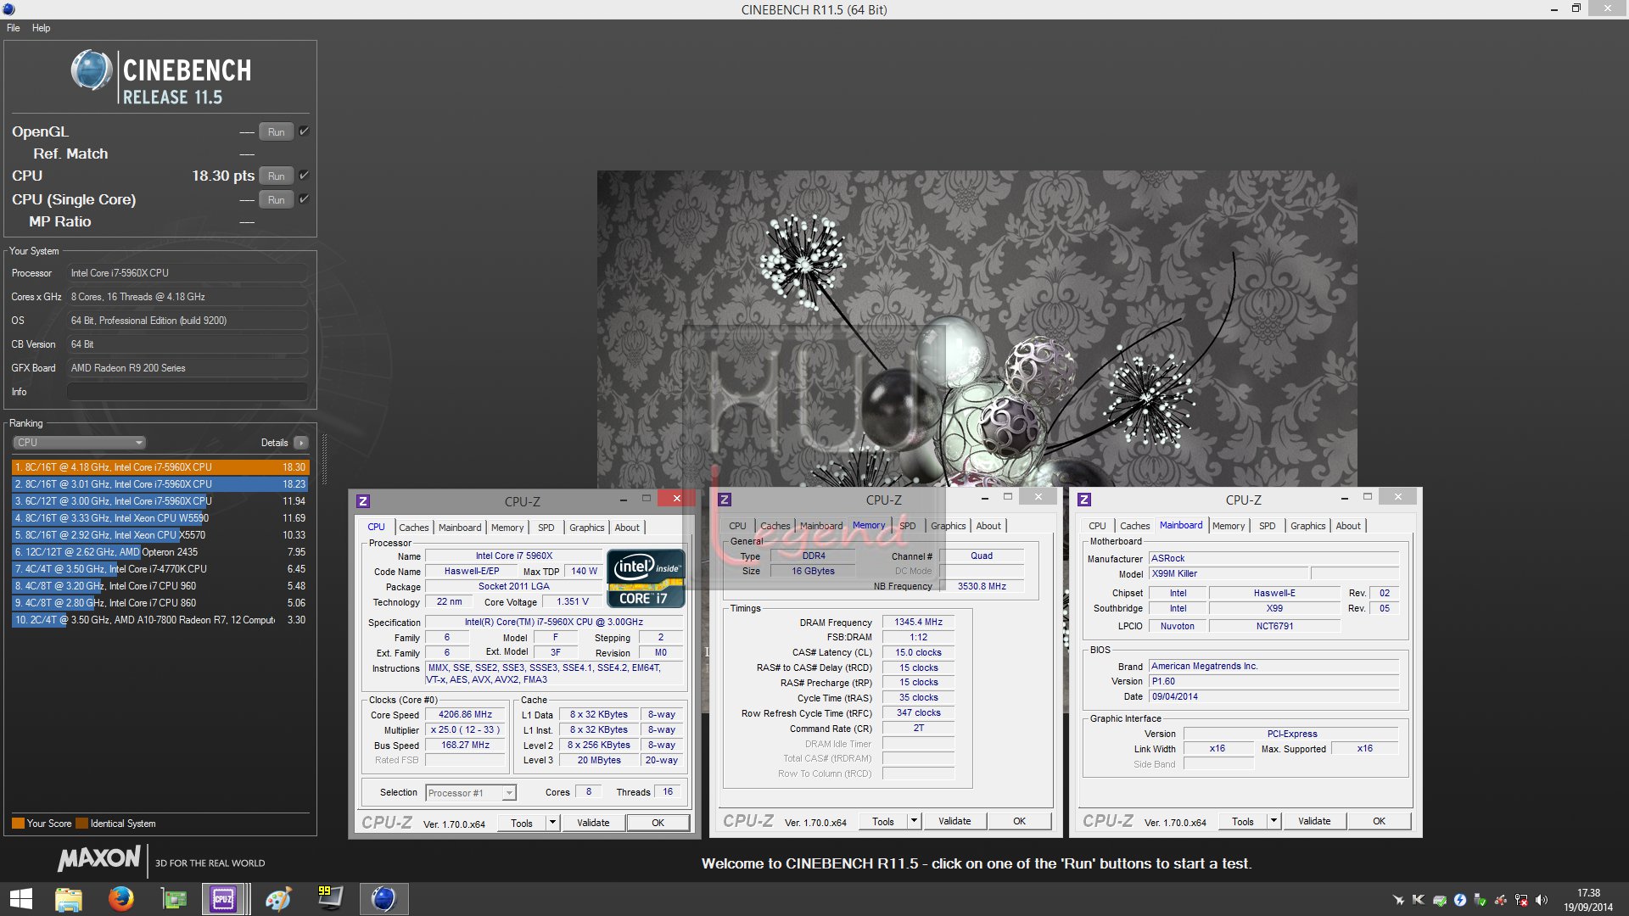
Task: Click the Details arrow icon in Ranking
Action: point(301,443)
